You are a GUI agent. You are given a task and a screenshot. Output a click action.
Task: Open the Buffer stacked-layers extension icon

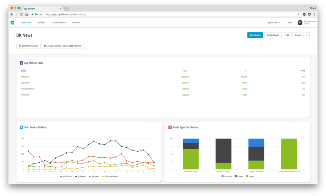[304, 14]
